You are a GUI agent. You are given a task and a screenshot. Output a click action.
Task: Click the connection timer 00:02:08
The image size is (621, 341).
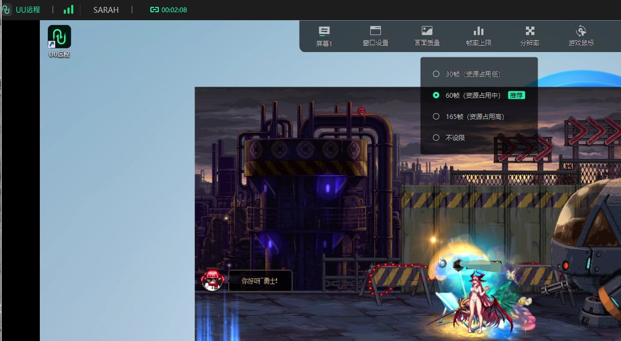point(169,10)
